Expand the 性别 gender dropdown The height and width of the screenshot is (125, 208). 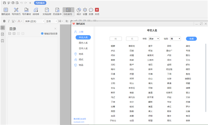point(175,39)
